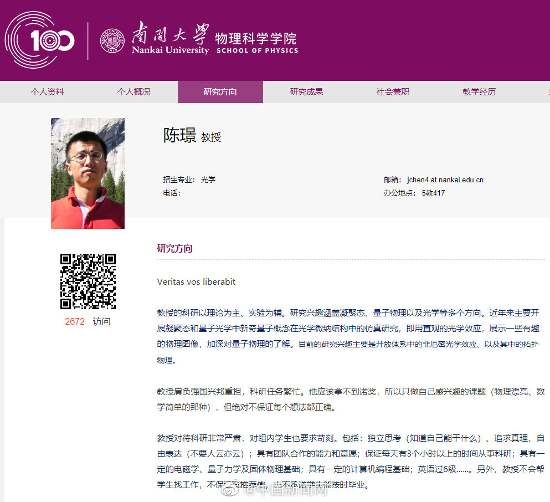Click the paragraph starting 教授的科研以理论为主
Image resolution: width=550 pixels, height=502 pixels.
pyautogui.click(x=348, y=336)
